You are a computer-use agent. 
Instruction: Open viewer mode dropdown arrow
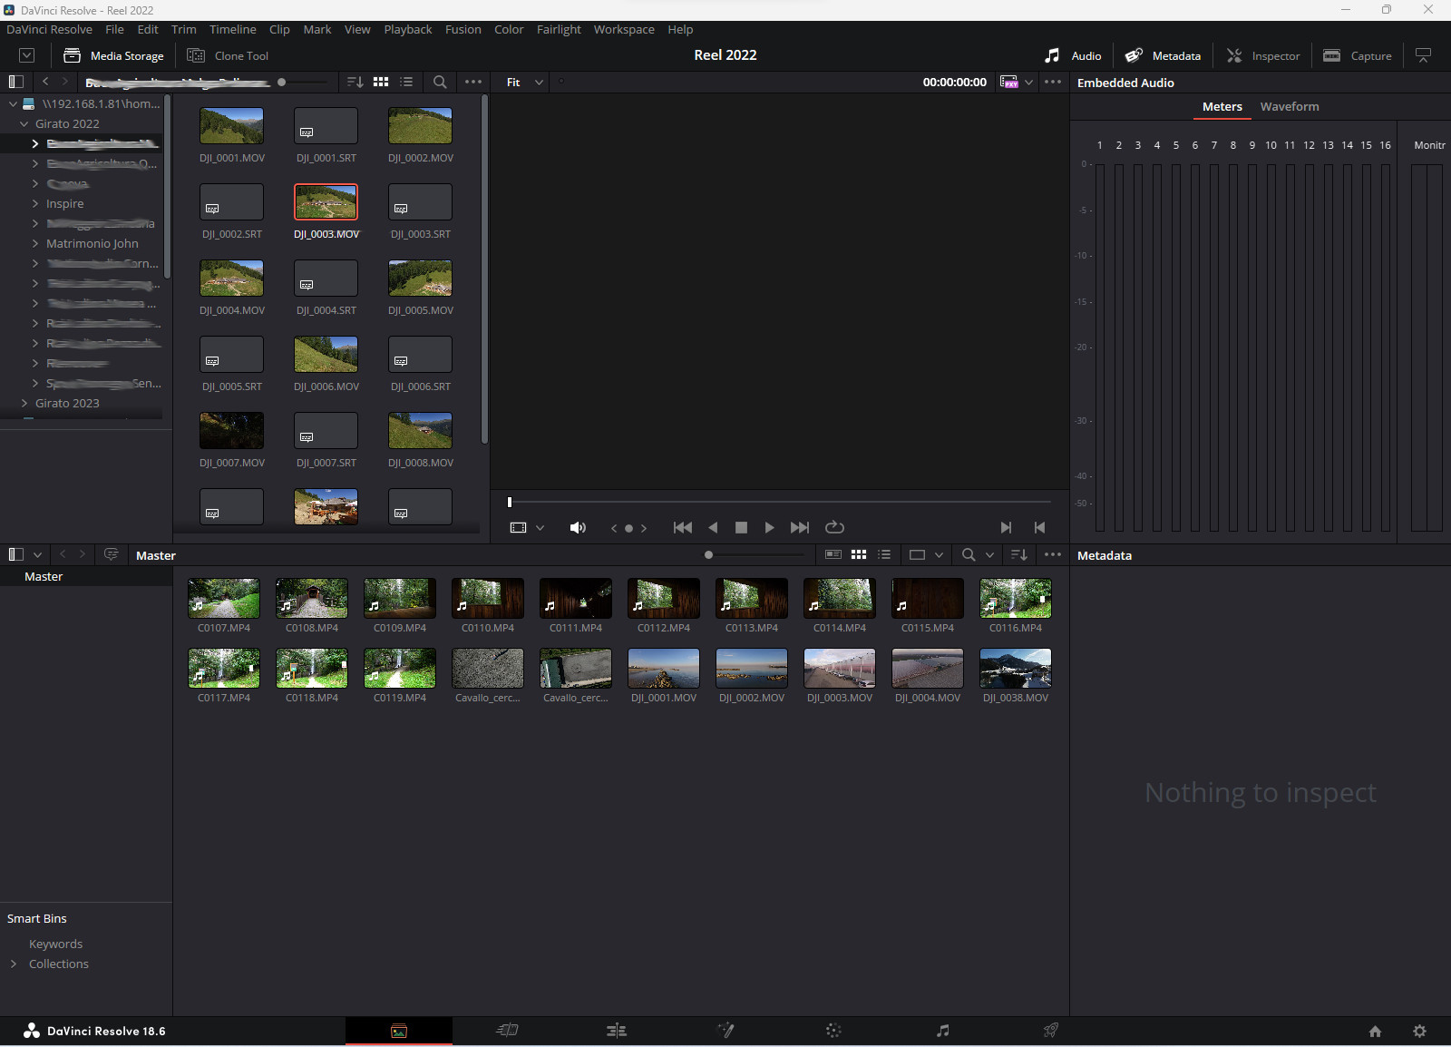(540, 527)
